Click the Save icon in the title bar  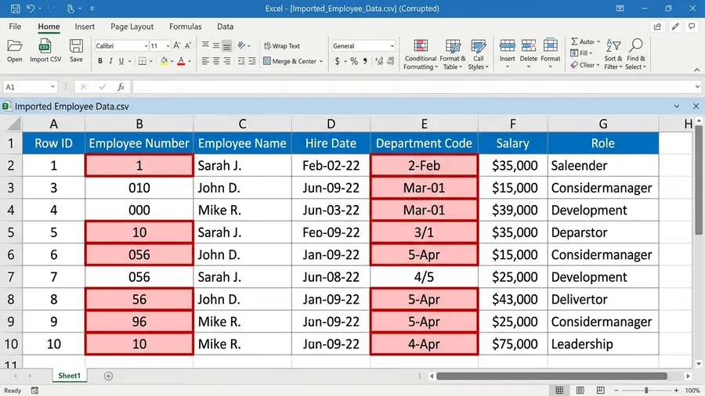(x=15, y=9)
